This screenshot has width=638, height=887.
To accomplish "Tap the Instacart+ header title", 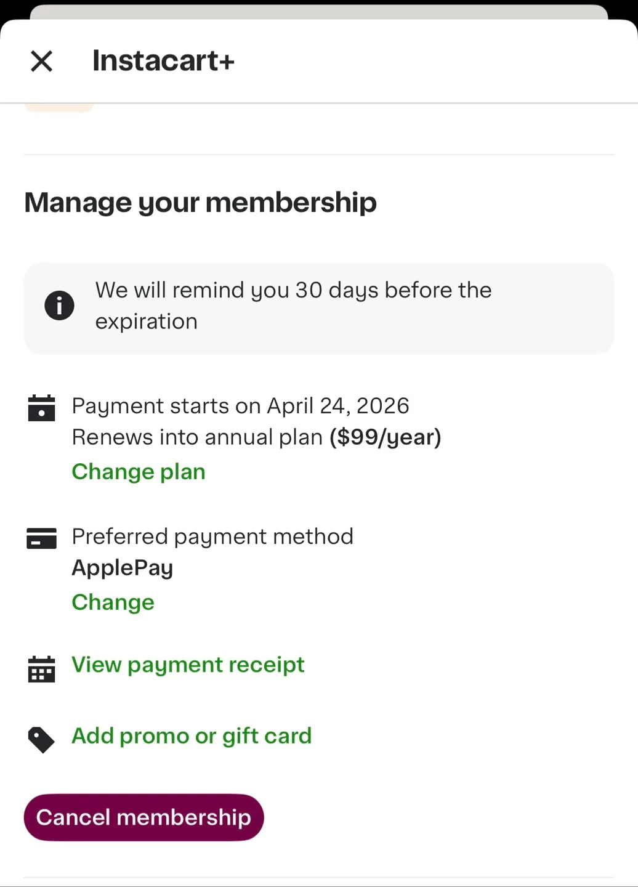I will (163, 60).
